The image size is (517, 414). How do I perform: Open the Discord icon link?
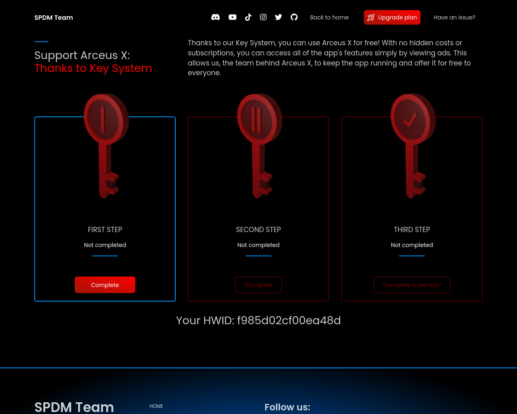pyautogui.click(x=216, y=17)
